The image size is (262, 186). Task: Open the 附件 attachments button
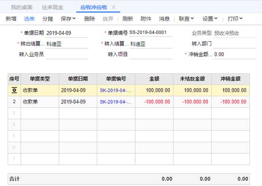click(x=146, y=18)
